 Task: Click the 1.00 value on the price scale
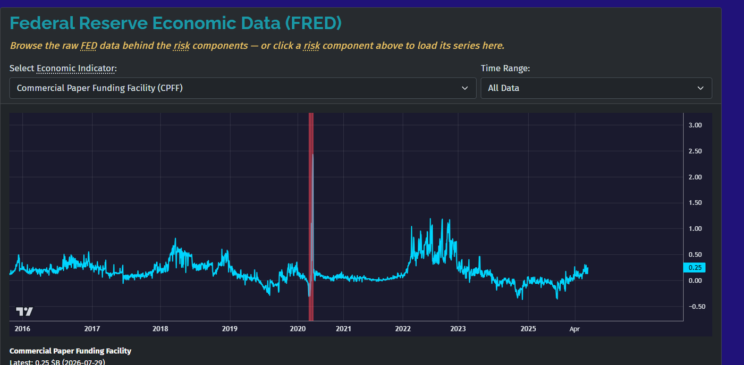coord(695,229)
